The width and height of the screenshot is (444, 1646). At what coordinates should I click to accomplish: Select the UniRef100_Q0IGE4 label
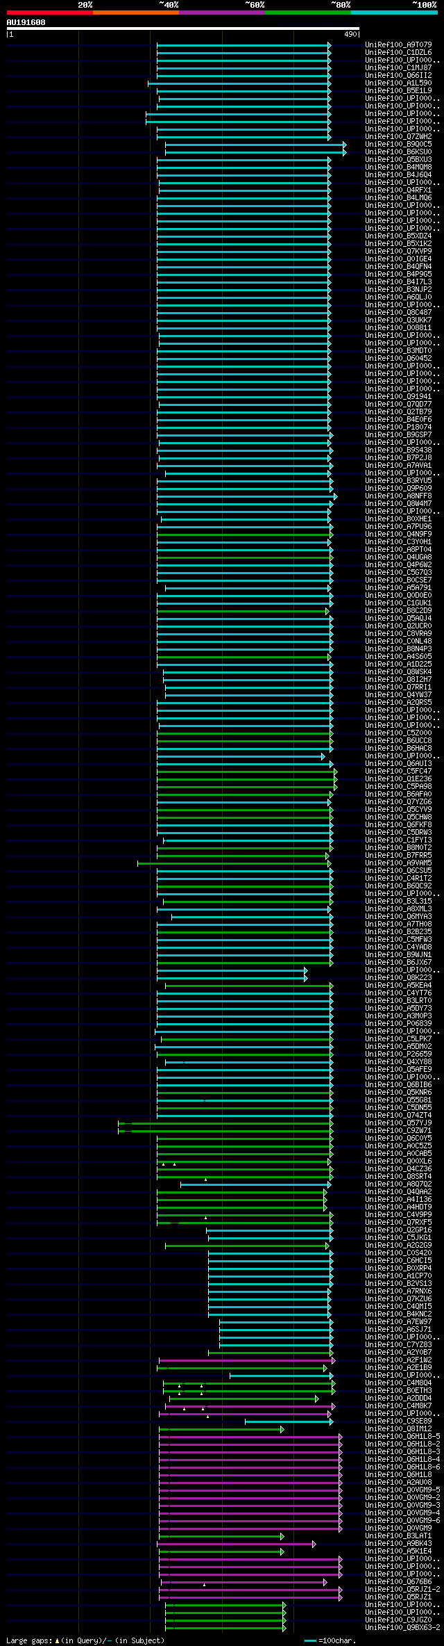point(398,259)
